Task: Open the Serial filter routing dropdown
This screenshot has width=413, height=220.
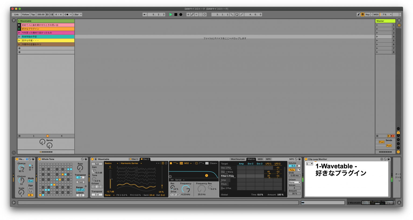Action: coord(180,180)
